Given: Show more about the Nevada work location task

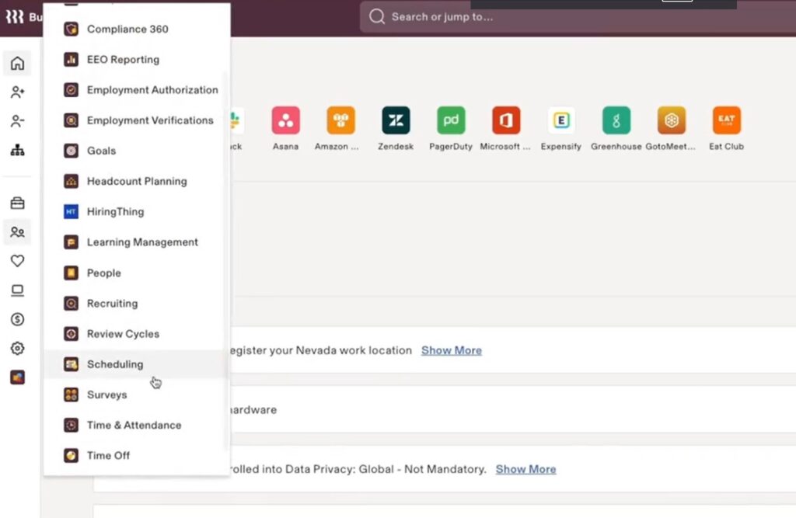Looking at the screenshot, I should pos(451,350).
